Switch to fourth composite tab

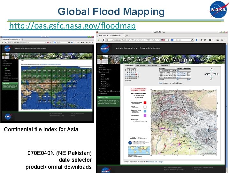click(164, 65)
